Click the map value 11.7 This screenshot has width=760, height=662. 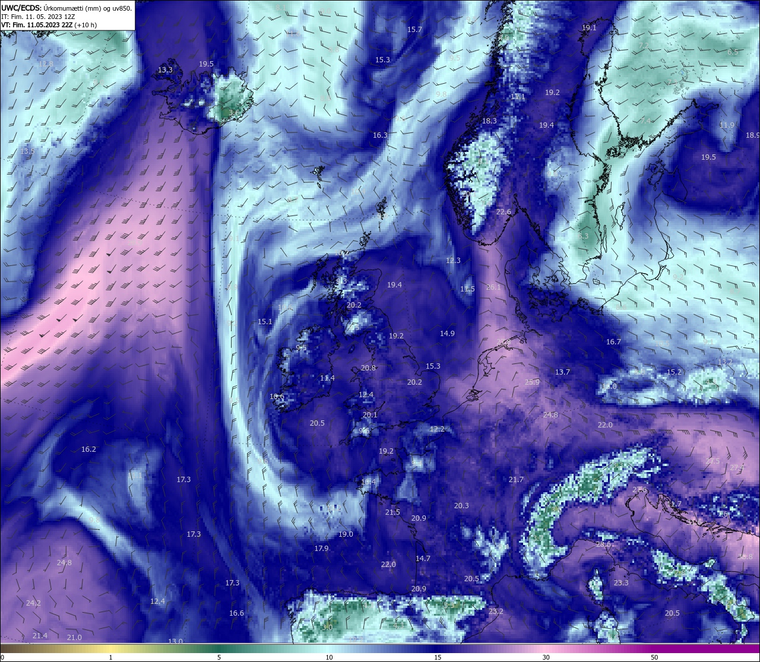(674, 503)
